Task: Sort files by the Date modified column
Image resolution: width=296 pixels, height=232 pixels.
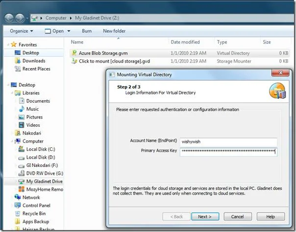Action: pyautogui.click(x=185, y=42)
